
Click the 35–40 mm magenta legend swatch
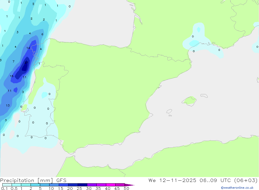tap(101, 185)
